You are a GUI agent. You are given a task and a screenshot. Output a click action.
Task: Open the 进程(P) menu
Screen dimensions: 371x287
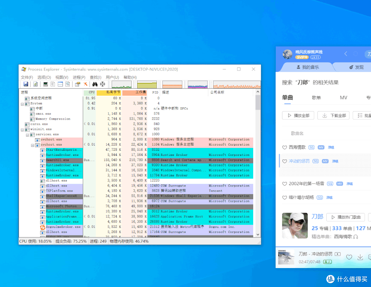79,77
